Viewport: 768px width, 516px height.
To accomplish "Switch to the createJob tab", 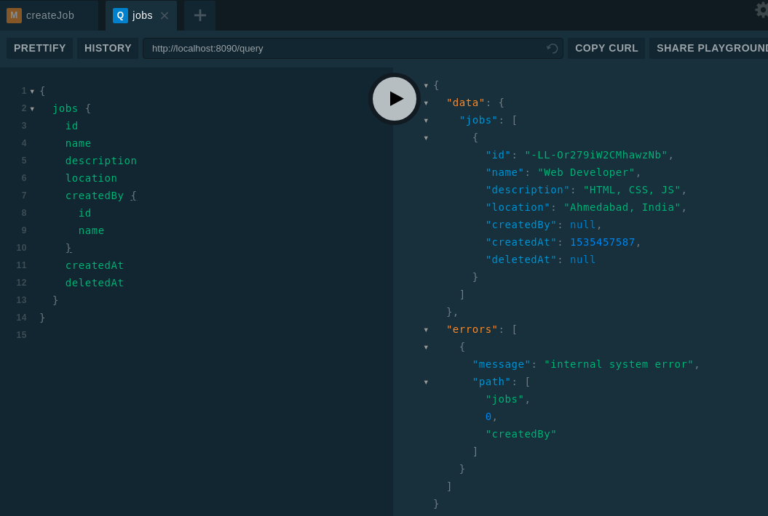I will (x=50, y=15).
